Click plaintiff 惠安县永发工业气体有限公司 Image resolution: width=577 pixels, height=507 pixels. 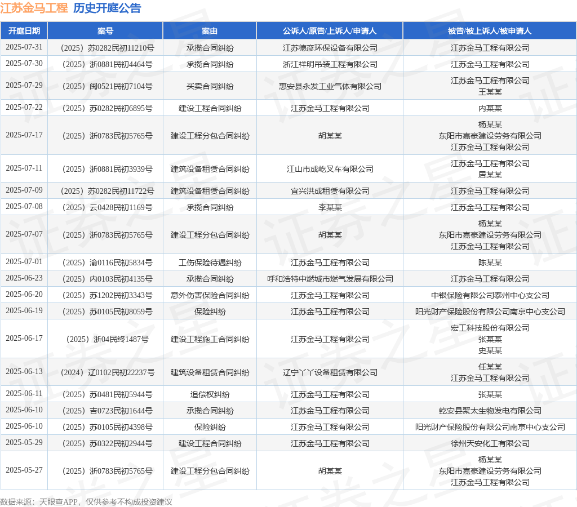pos(330,86)
